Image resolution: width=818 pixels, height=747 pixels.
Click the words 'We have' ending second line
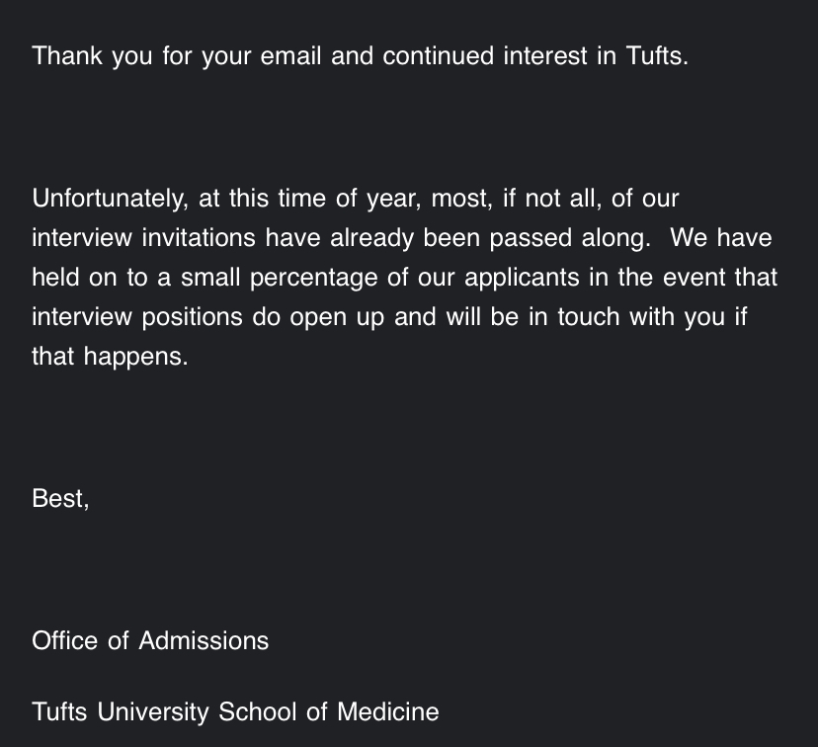coord(720,238)
